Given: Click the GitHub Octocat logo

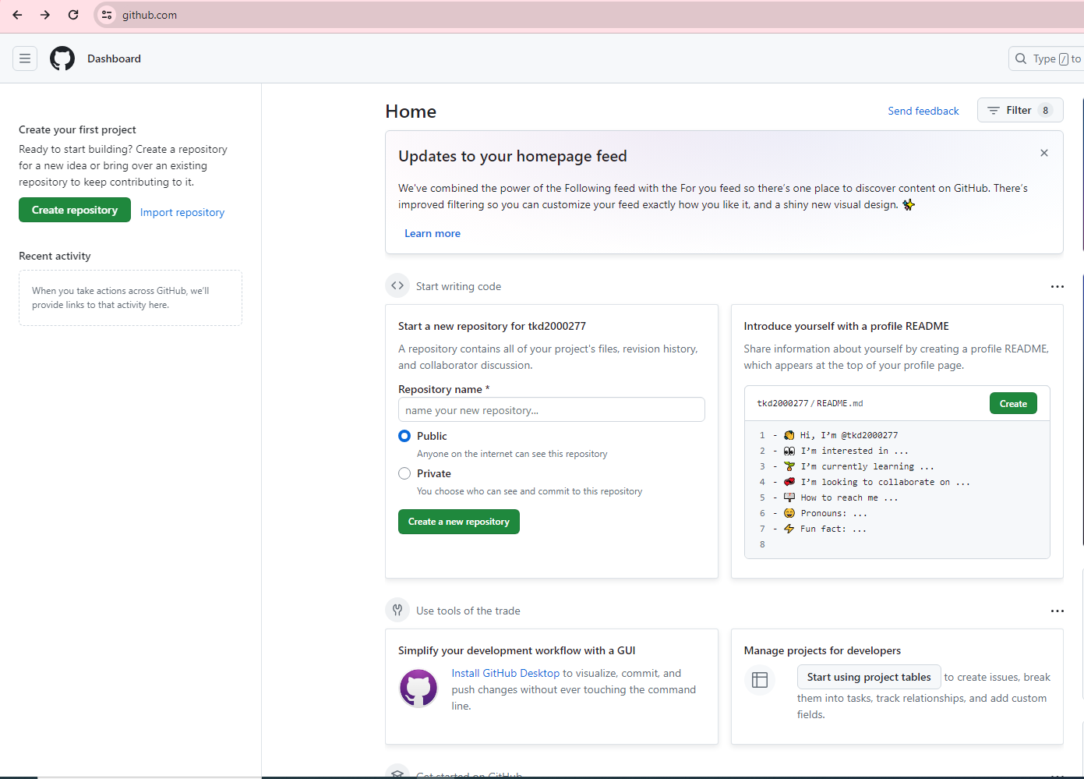Looking at the screenshot, I should [62, 58].
